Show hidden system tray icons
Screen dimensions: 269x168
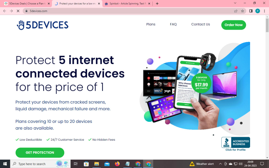pyautogui.click(x=220, y=164)
